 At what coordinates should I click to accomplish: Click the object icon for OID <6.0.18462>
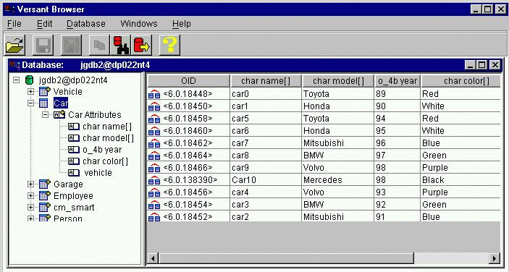click(154, 143)
